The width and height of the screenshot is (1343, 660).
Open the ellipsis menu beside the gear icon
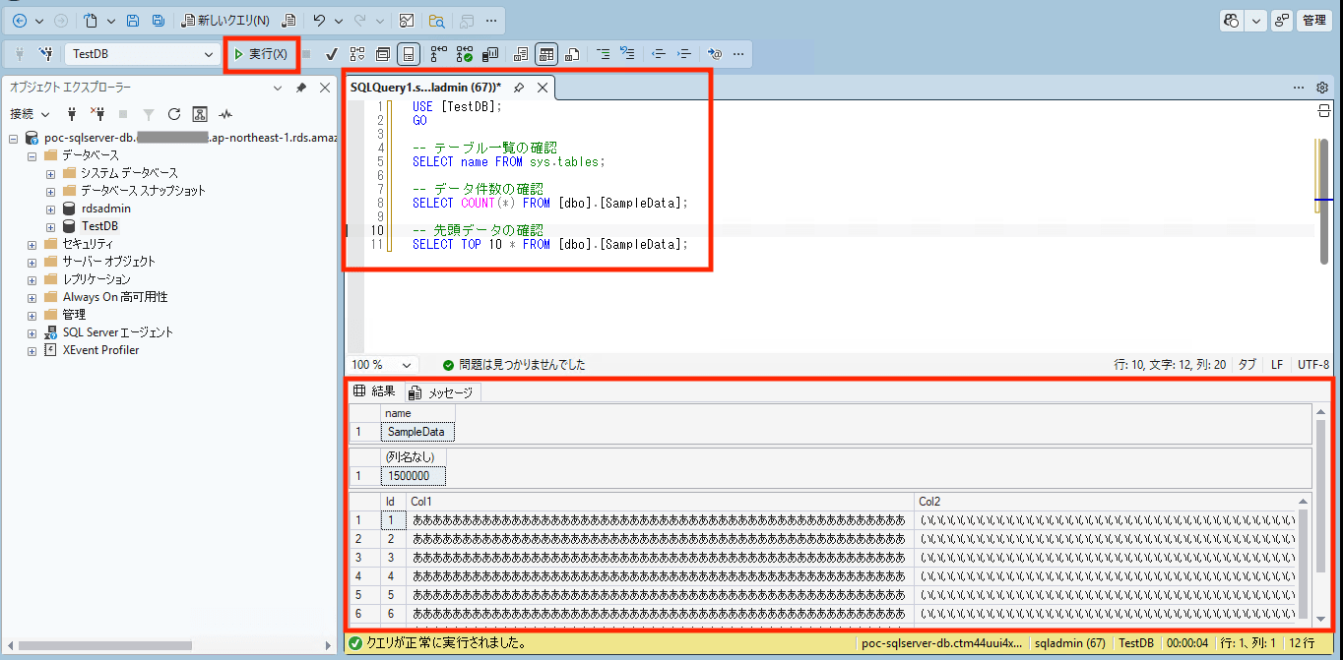pyautogui.click(x=1299, y=88)
